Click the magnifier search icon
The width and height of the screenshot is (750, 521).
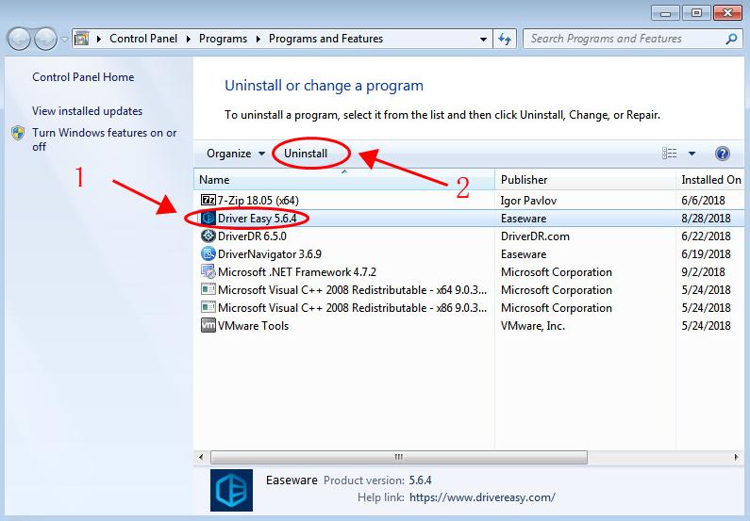pos(731,39)
